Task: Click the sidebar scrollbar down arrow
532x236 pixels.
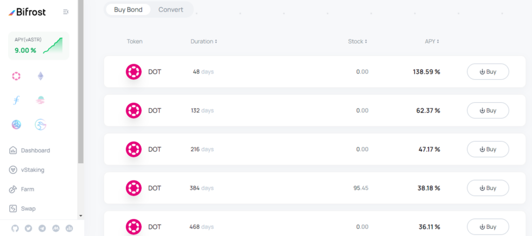Action: (x=81, y=215)
